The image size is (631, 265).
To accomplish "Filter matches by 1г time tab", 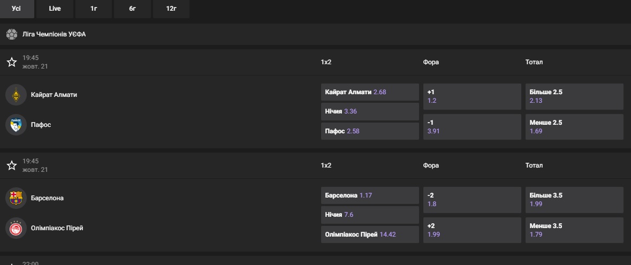I will tap(94, 9).
